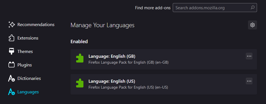
Task: Open the gear tools menu for add-ons
Action: 253,25
